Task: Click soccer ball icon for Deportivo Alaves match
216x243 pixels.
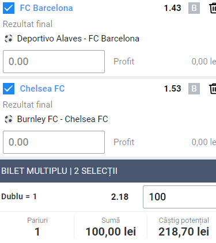Action: pos(9,39)
